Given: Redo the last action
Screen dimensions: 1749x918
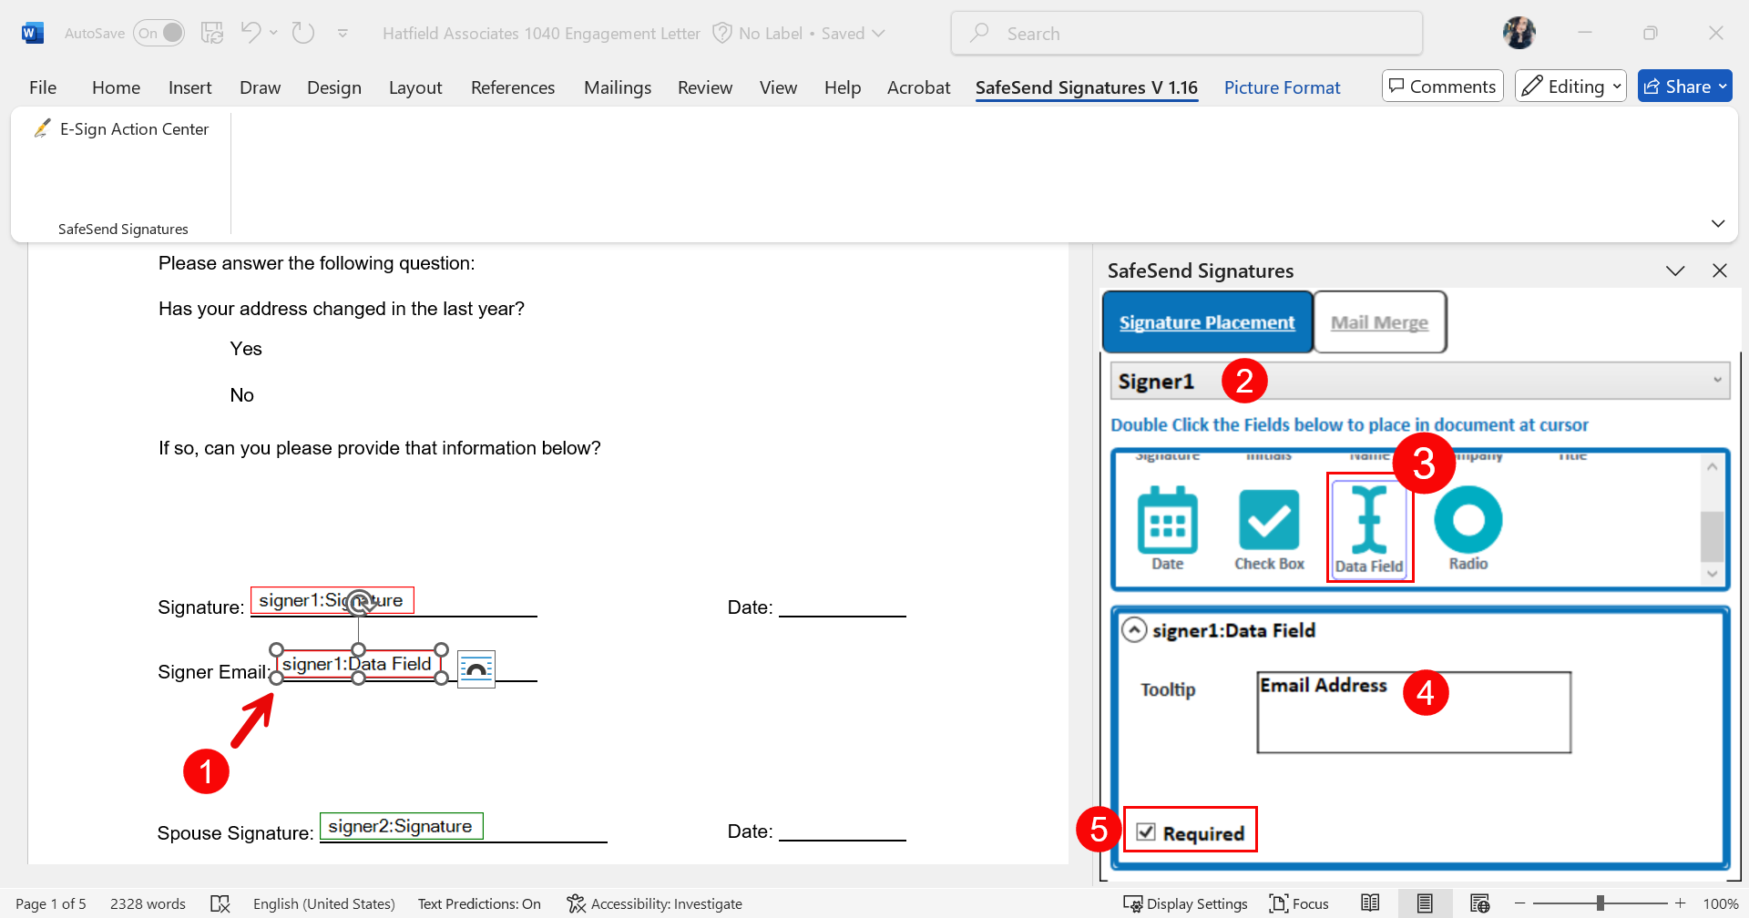Looking at the screenshot, I should click(x=303, y=34).
